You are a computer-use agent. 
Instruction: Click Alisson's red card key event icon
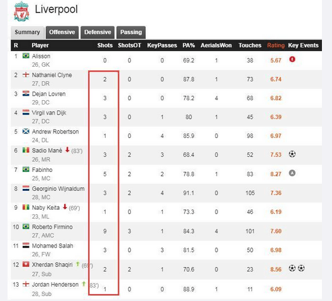click(292, 59)
